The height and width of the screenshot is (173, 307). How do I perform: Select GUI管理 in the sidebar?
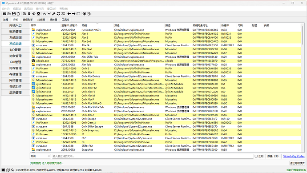[x=16, y=62]
